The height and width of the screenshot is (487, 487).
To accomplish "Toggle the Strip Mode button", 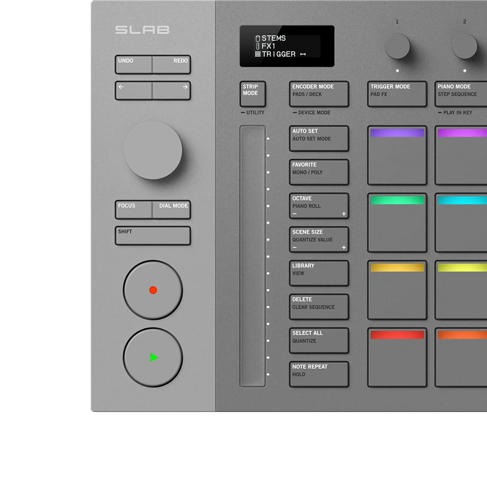I will pos(253,94).
